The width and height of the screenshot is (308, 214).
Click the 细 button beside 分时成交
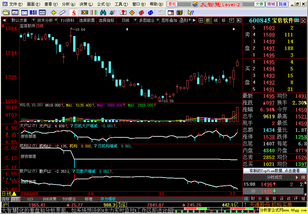(303, 177)
